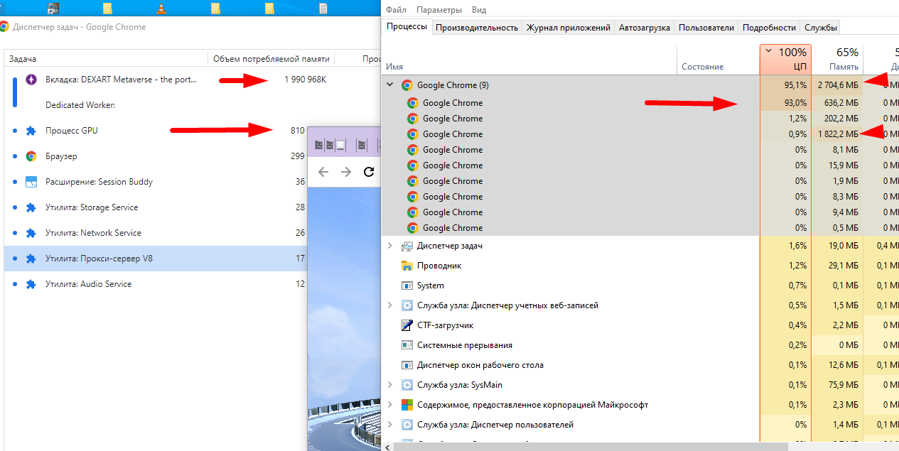Sort by Объем потребляемой памяти column

271,59
